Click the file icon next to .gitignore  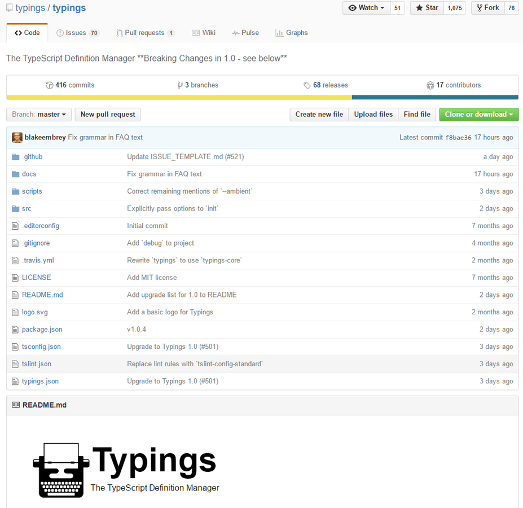[15, 243]
